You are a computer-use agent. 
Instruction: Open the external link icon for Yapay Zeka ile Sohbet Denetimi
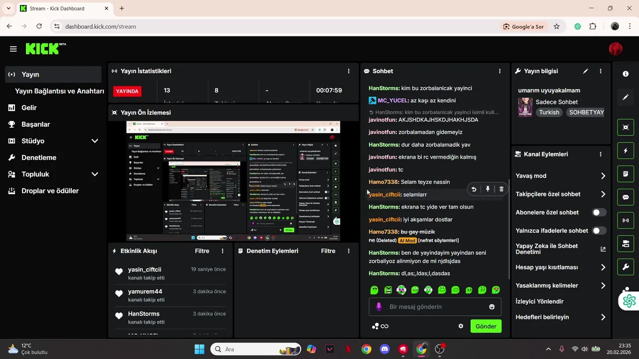[603, 249]
